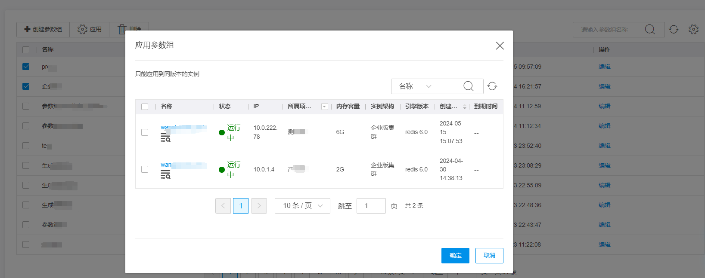The width and height of the screenshot is (705, 278).
Task: Select all instances with the header checkbox
Action: [x=145, y=107]
